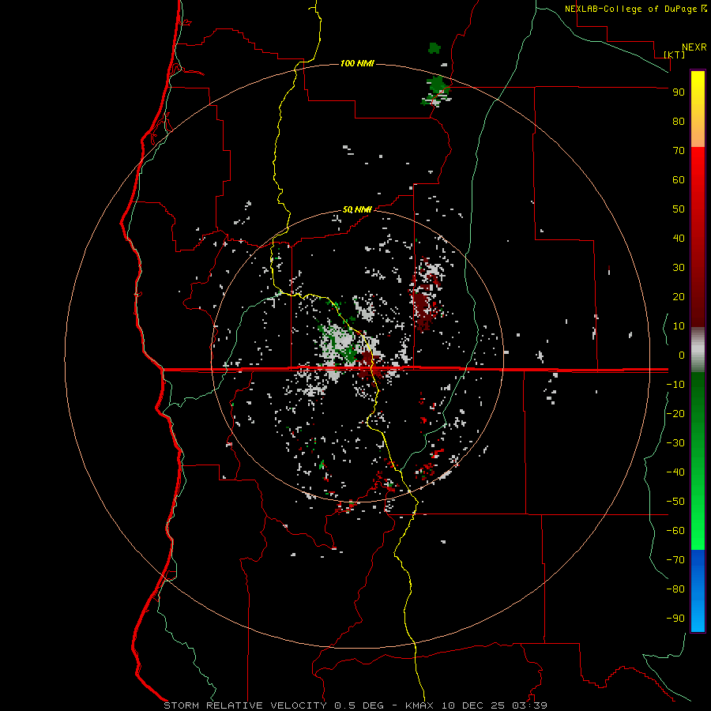Click the positive 50 value on the velocity scale
Image resolution: width=711 pixels, height=711 pixels.
point(679,209)
